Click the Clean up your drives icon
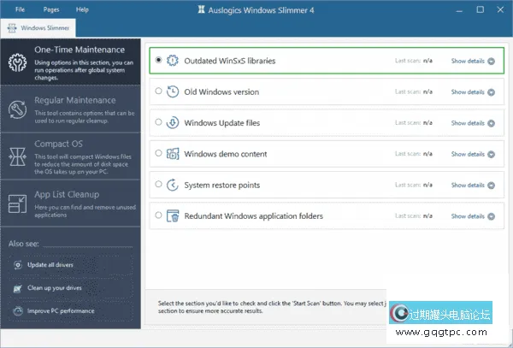Image resolution: width=513 pixels, height=348 pixels. click(x=21, y=288)
